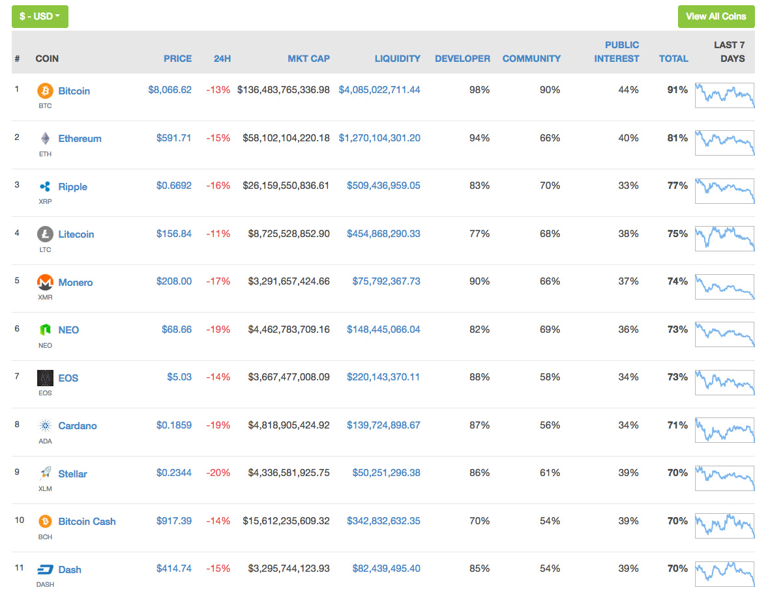Image resolution: width=768 pixels, height=592 pixels.
Task: Click the Ripple XRP logo icon
Action: point(45,186)
